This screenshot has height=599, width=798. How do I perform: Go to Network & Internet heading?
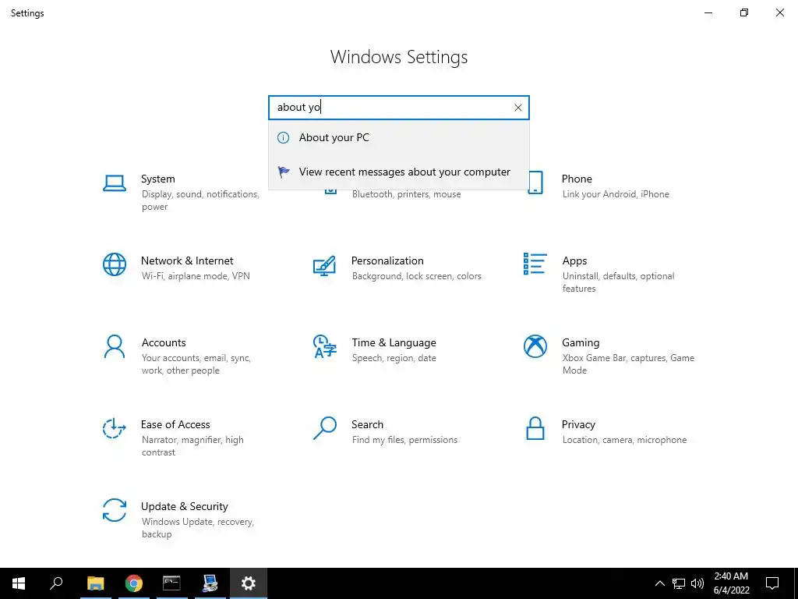tap(187, 261)
